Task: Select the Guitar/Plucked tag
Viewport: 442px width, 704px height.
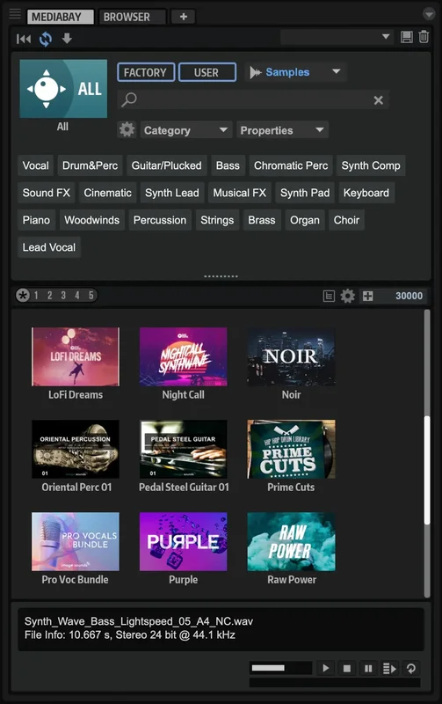Action: (166, 165)
